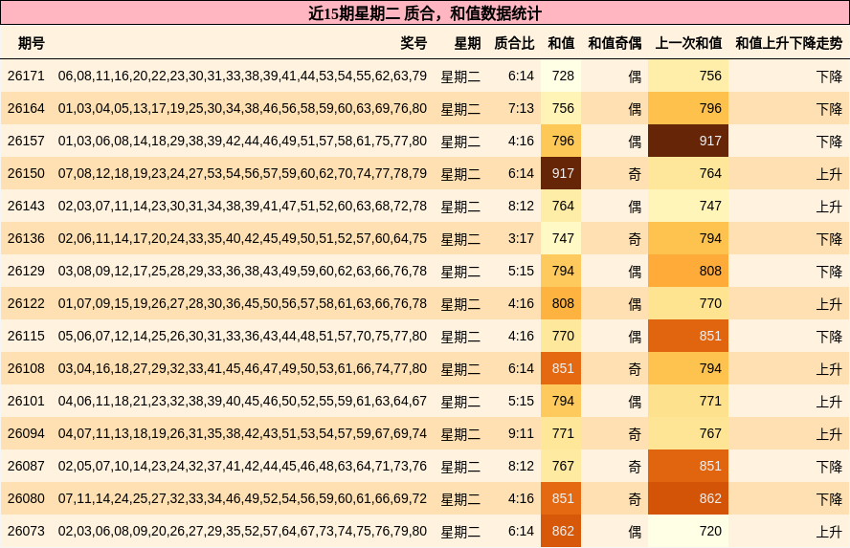Click the table title 近15期星期二 质合,和值数据统计
Viewport: 850px width, 548px height.
click(424, 13)
